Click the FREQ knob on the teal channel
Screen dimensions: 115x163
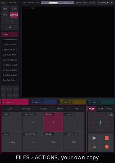click(x=94, y=101)
